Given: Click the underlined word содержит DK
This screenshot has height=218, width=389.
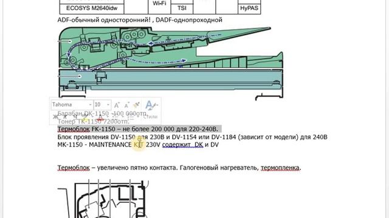Looking at the screenshot, I should [182, 145].
